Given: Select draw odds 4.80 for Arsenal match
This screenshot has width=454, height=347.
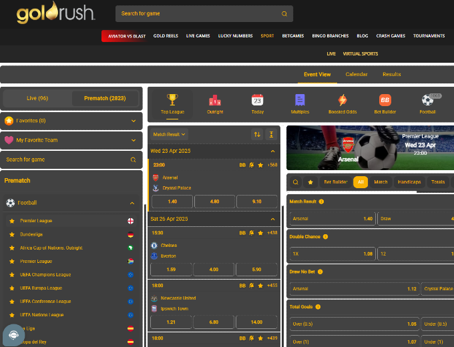Looking at the screenshot, I should 214,202.
